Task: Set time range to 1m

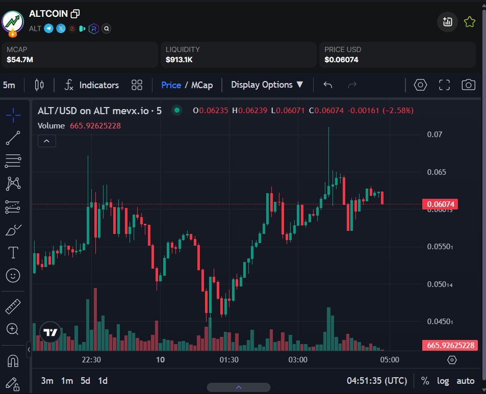Action: (x=67, y=381)
